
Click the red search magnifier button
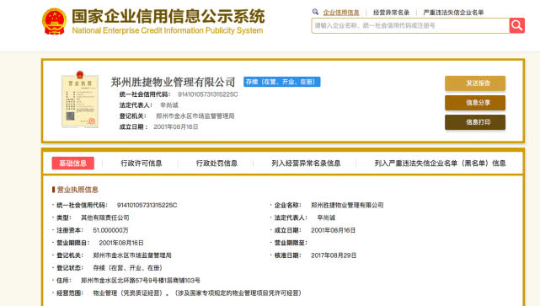coord(517,25)
